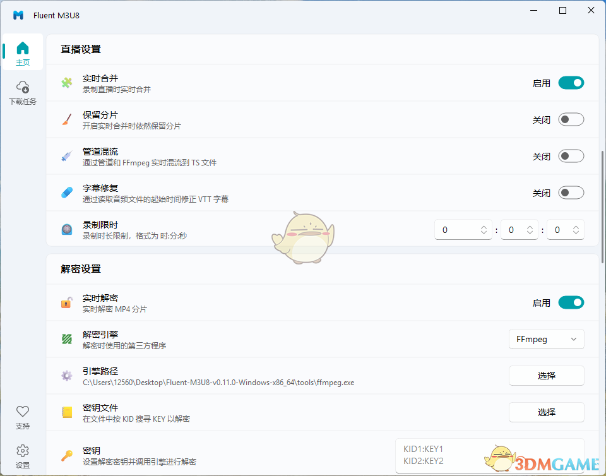
Task: Open the 解密引擎 FFmpeg dropdown
Action: [546, 339]
